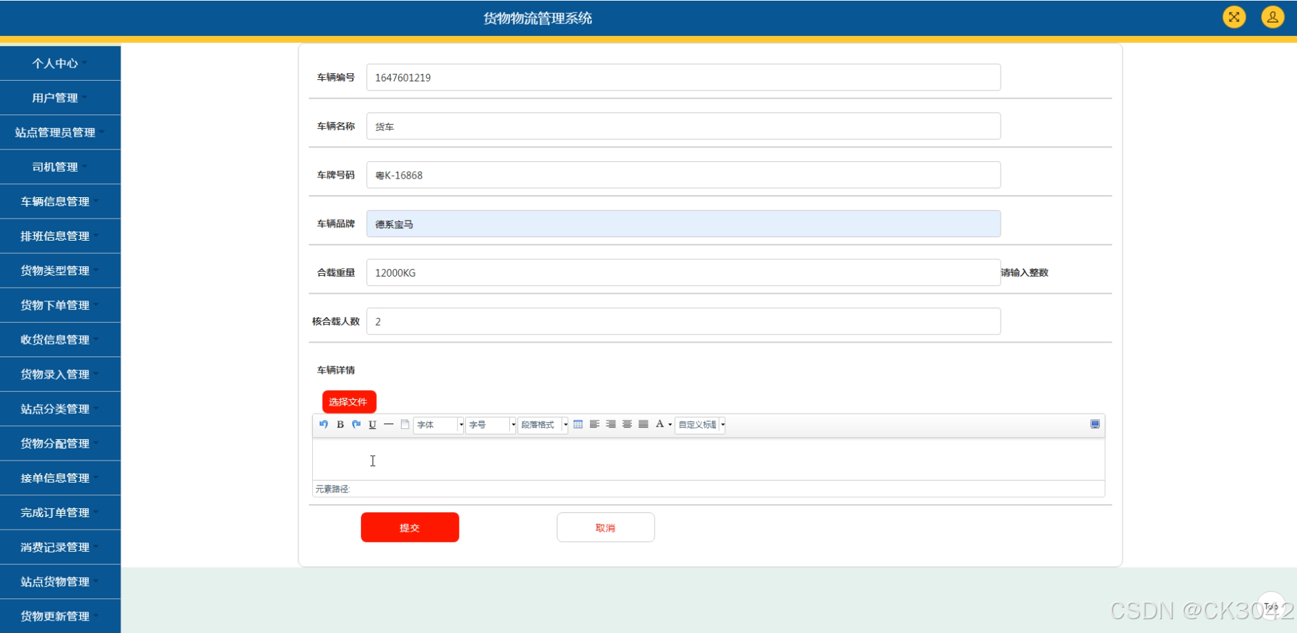
Task: Toggle bold formatting in the editor
Action: 340,424
